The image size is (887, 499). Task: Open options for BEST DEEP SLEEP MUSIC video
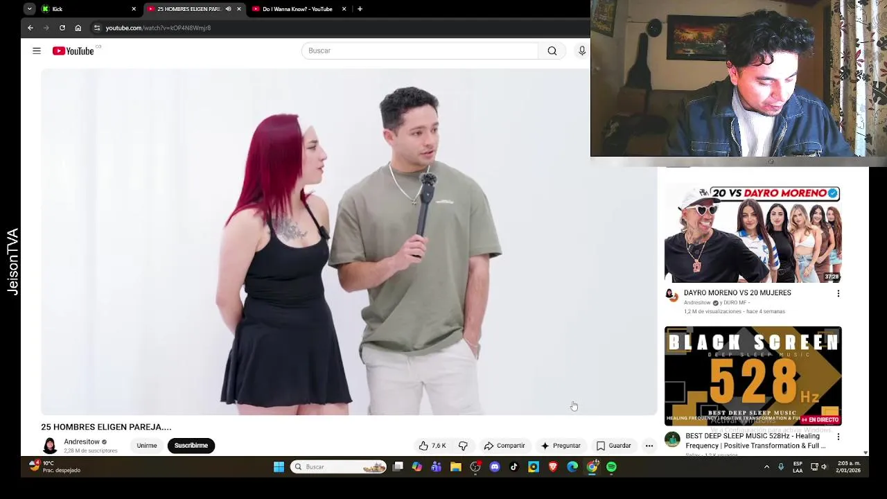pos(838,437)
